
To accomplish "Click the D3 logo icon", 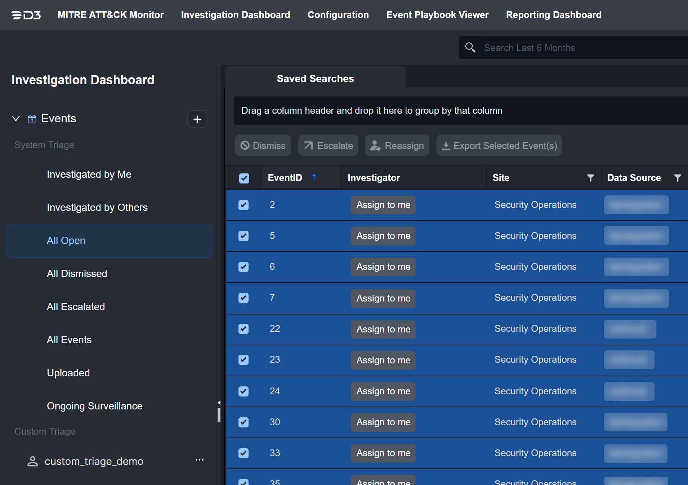I will pos(26,15).
